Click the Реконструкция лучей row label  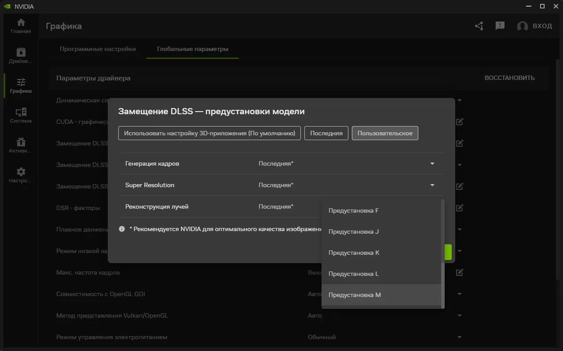157,206
